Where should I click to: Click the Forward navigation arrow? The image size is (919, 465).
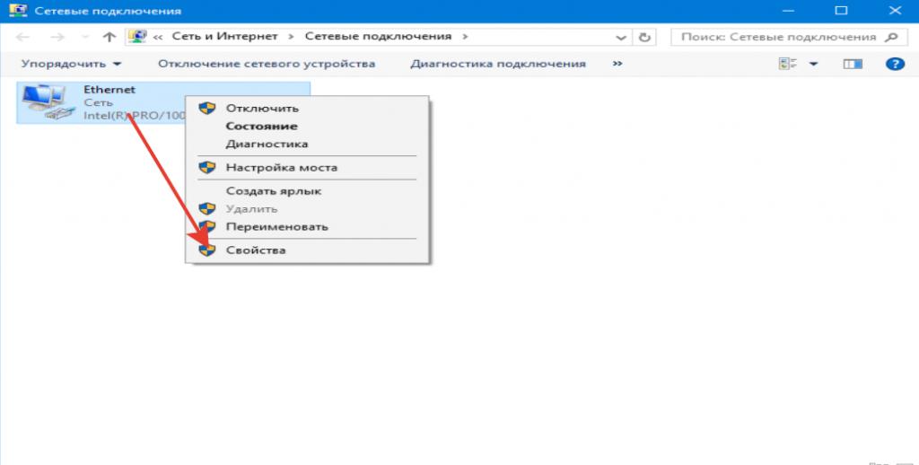pyautogui.click(x=56, y=37)
